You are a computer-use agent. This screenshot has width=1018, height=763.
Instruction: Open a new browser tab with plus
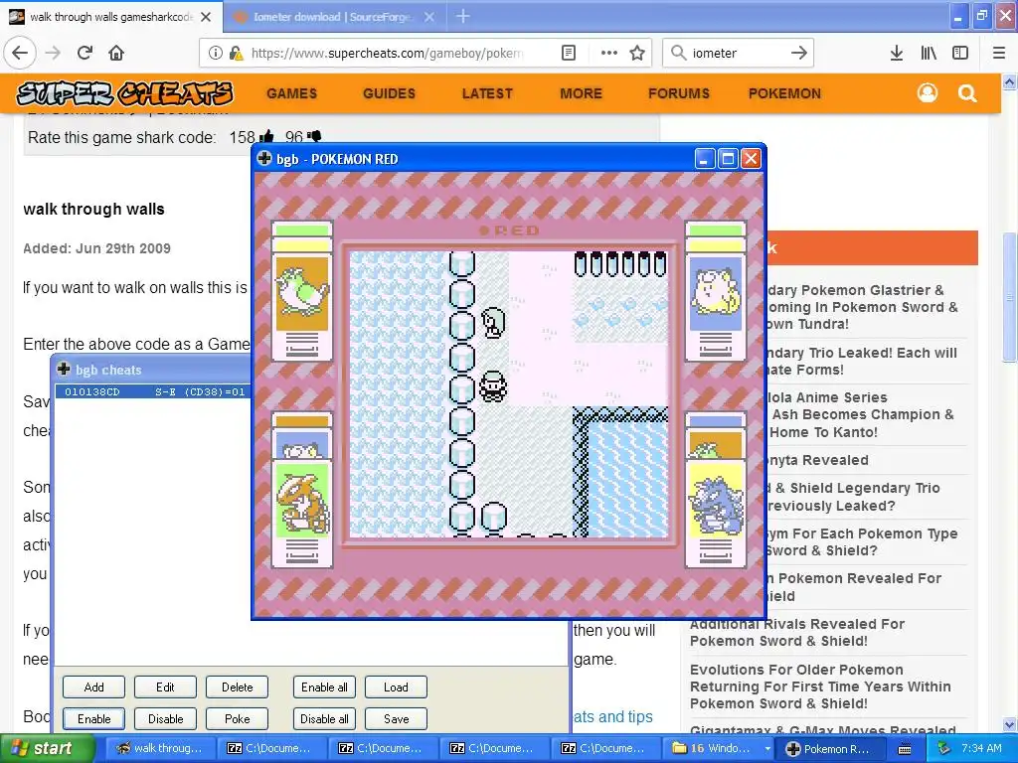[x=463, y=16]
